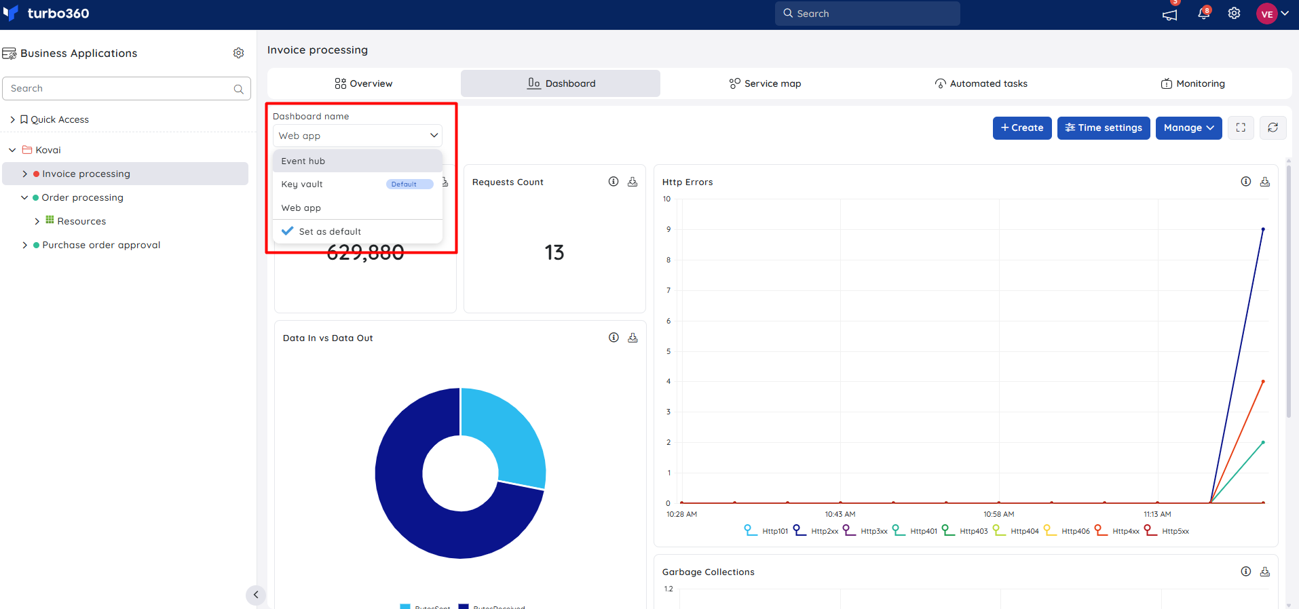Download Data In vs Data Out chart
This screenshot has width=1299, height=609.
click(633, 338)
